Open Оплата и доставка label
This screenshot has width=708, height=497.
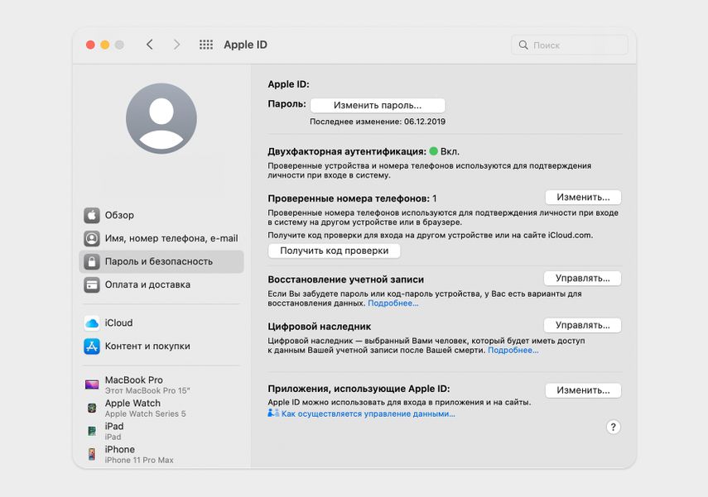tap(147, 284)
